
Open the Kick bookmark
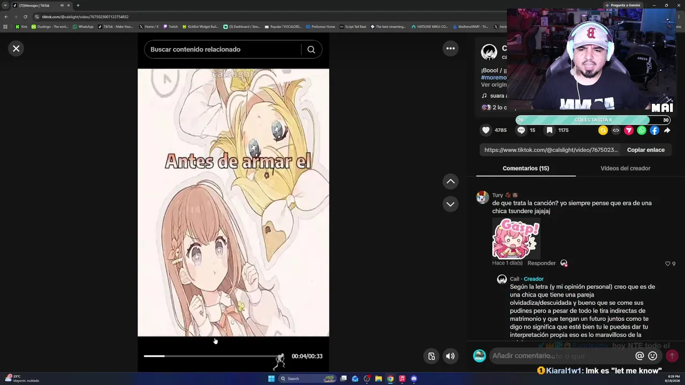(21, 26)
